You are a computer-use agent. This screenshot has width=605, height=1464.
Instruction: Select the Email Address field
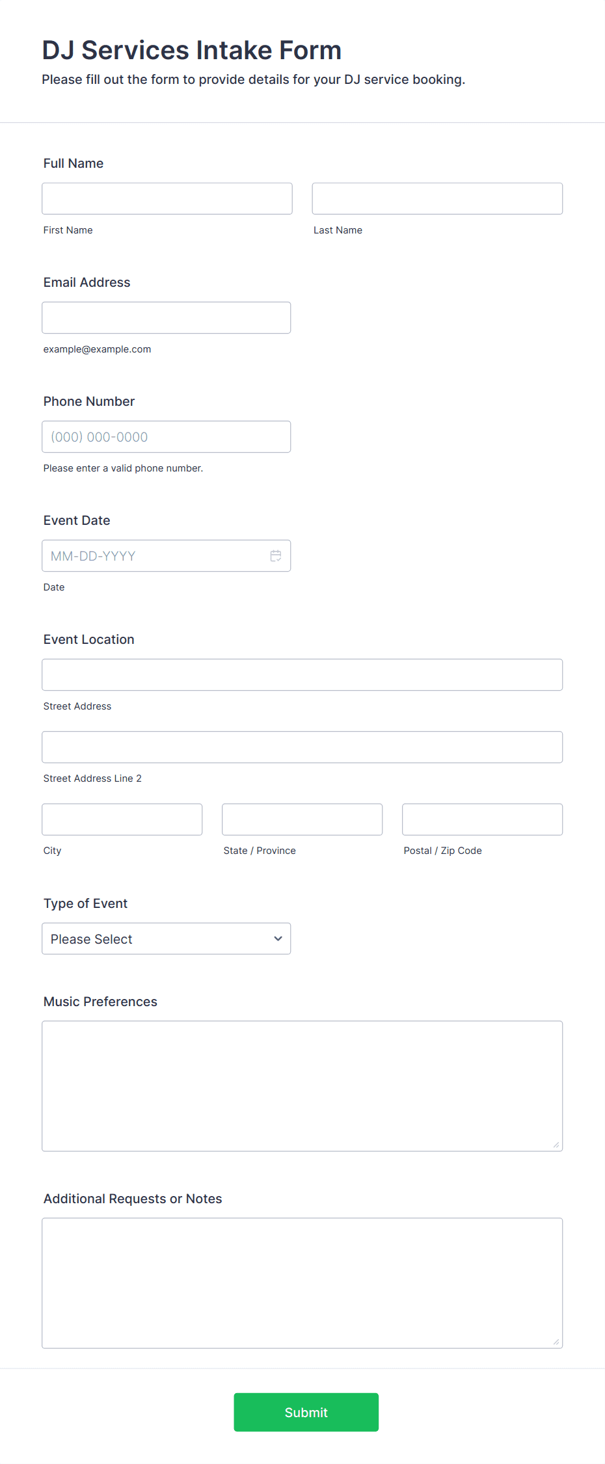166,317
